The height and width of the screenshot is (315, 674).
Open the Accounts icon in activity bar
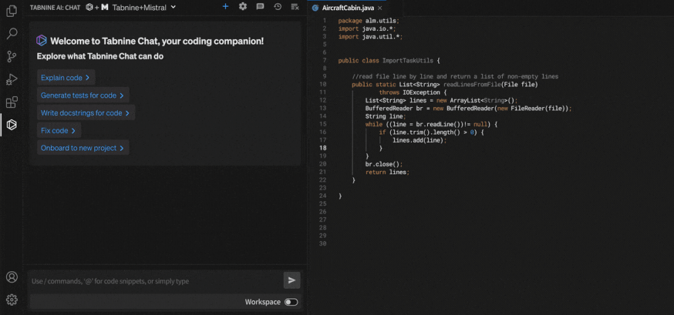coord(11,277)
